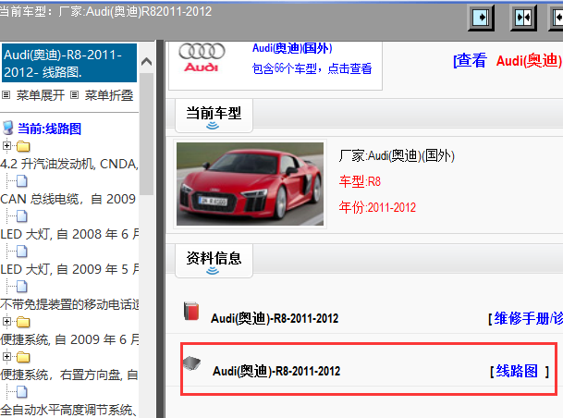Click the red Audi R8 car thumbnail

tap(250, 184)
